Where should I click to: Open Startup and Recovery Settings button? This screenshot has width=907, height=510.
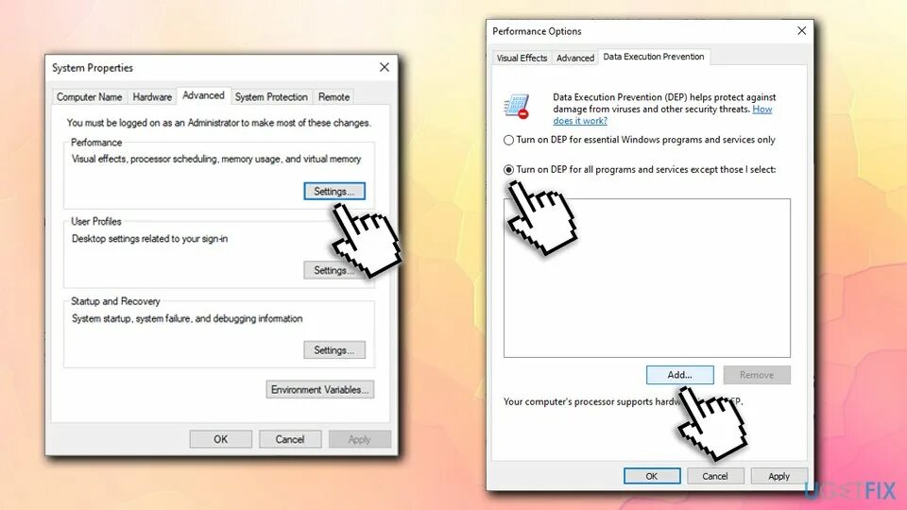(334, 349)
